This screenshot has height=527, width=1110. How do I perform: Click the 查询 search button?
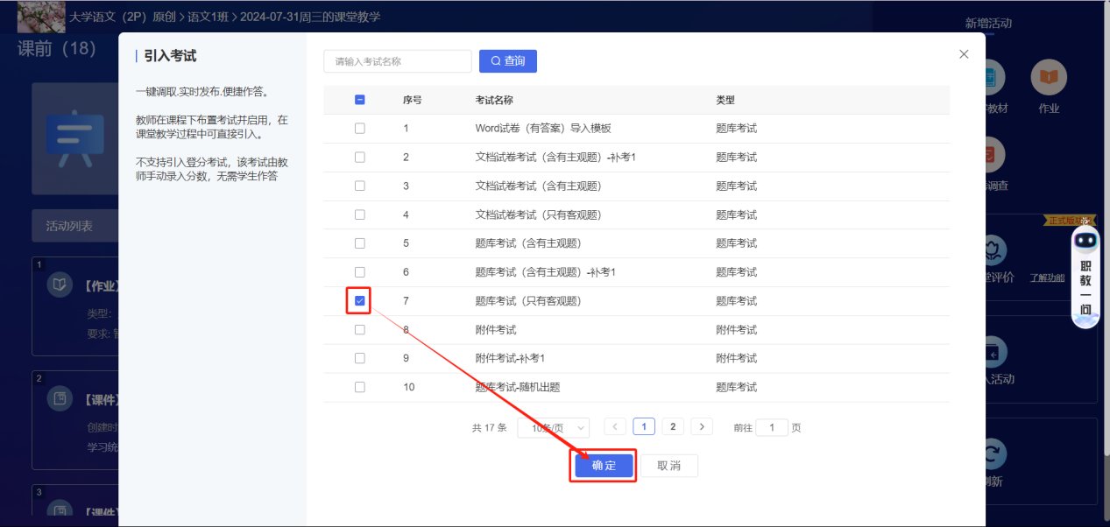(507, 61)
